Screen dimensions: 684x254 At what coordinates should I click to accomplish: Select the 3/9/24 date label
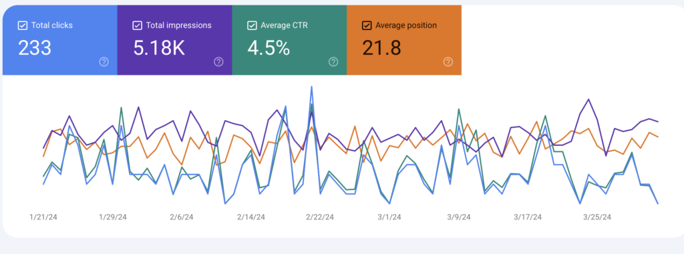458,217
